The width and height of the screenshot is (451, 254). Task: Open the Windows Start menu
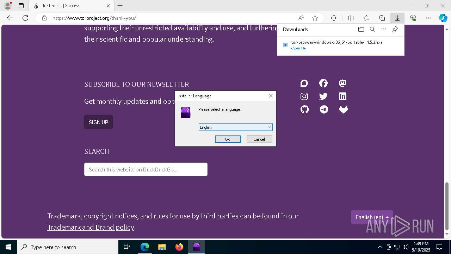pos(8,247)
